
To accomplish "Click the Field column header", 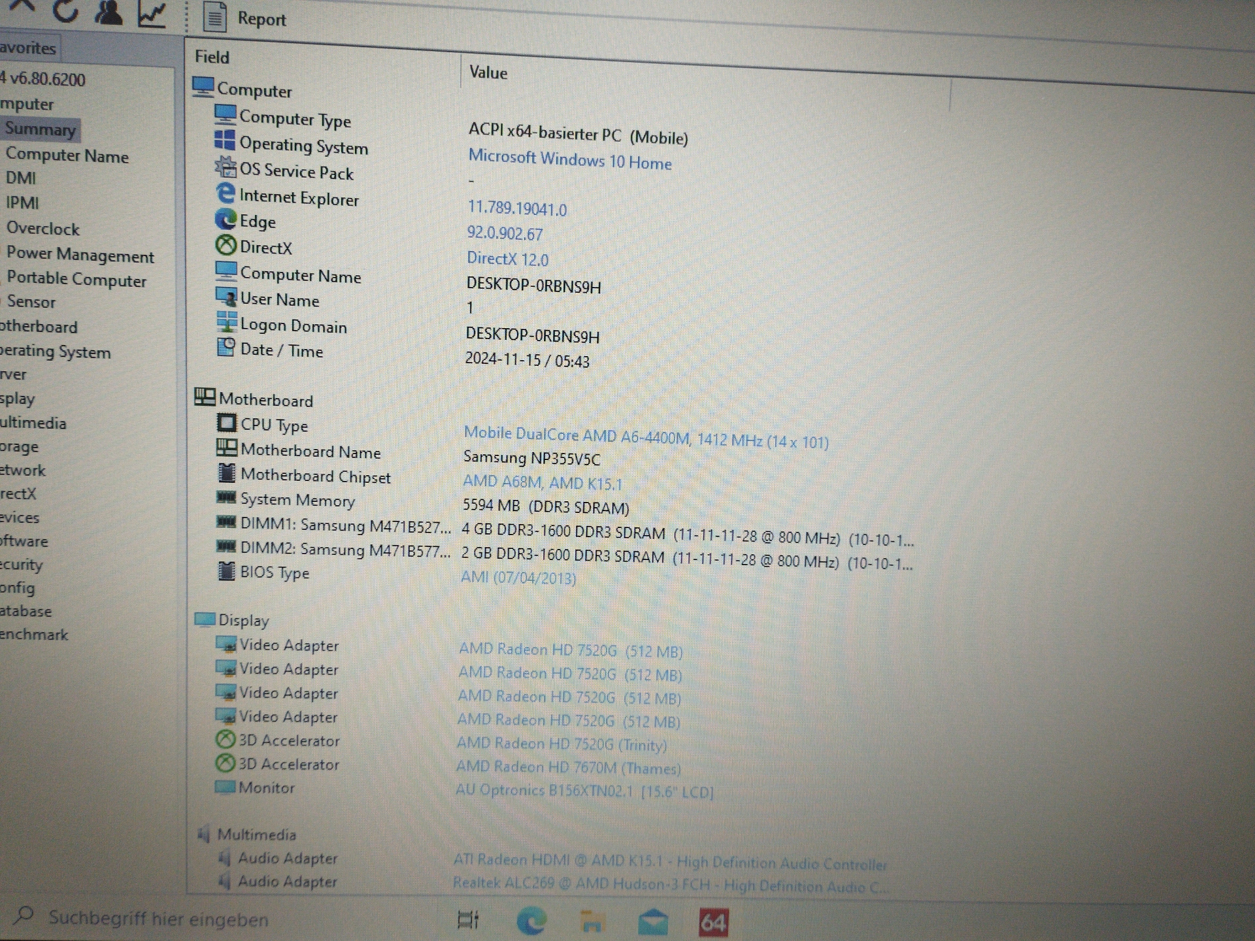I will [212, 58].
